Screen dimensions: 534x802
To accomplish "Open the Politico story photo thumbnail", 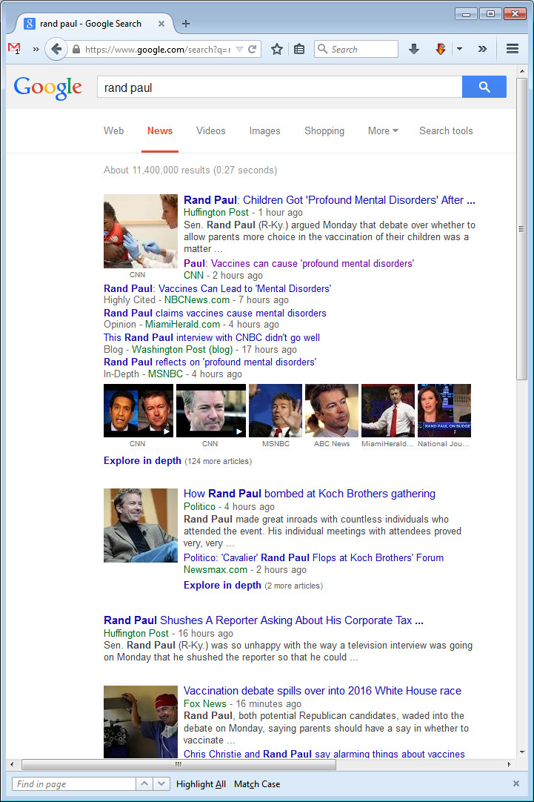I will (x=141, y=526).
